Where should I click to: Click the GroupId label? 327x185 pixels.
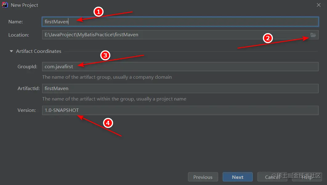click(27, 67)
